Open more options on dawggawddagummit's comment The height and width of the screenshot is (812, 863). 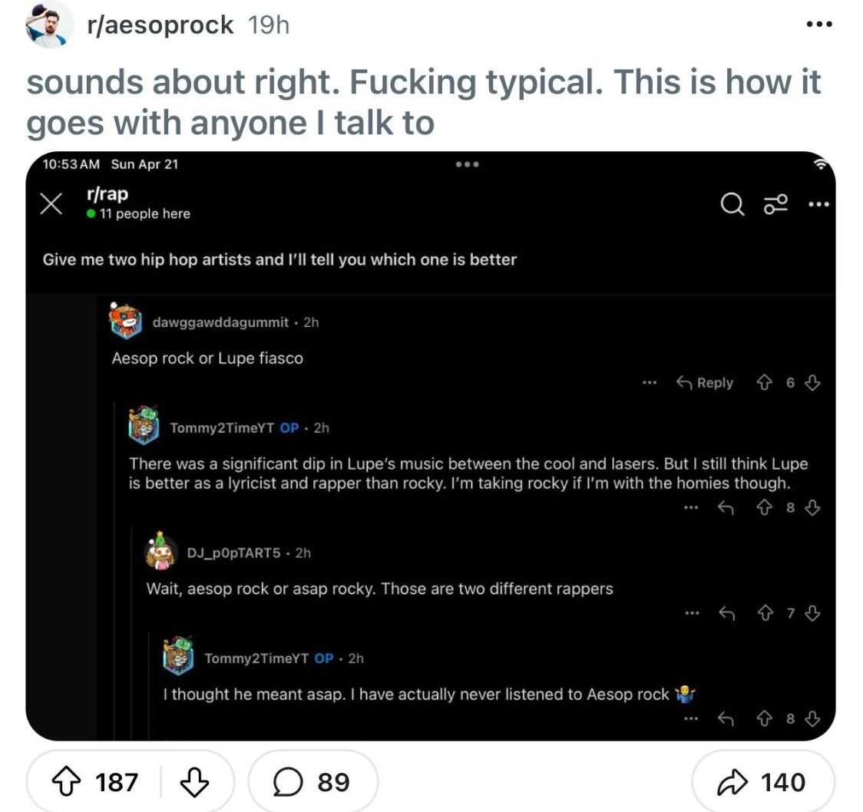pos(650,383)
